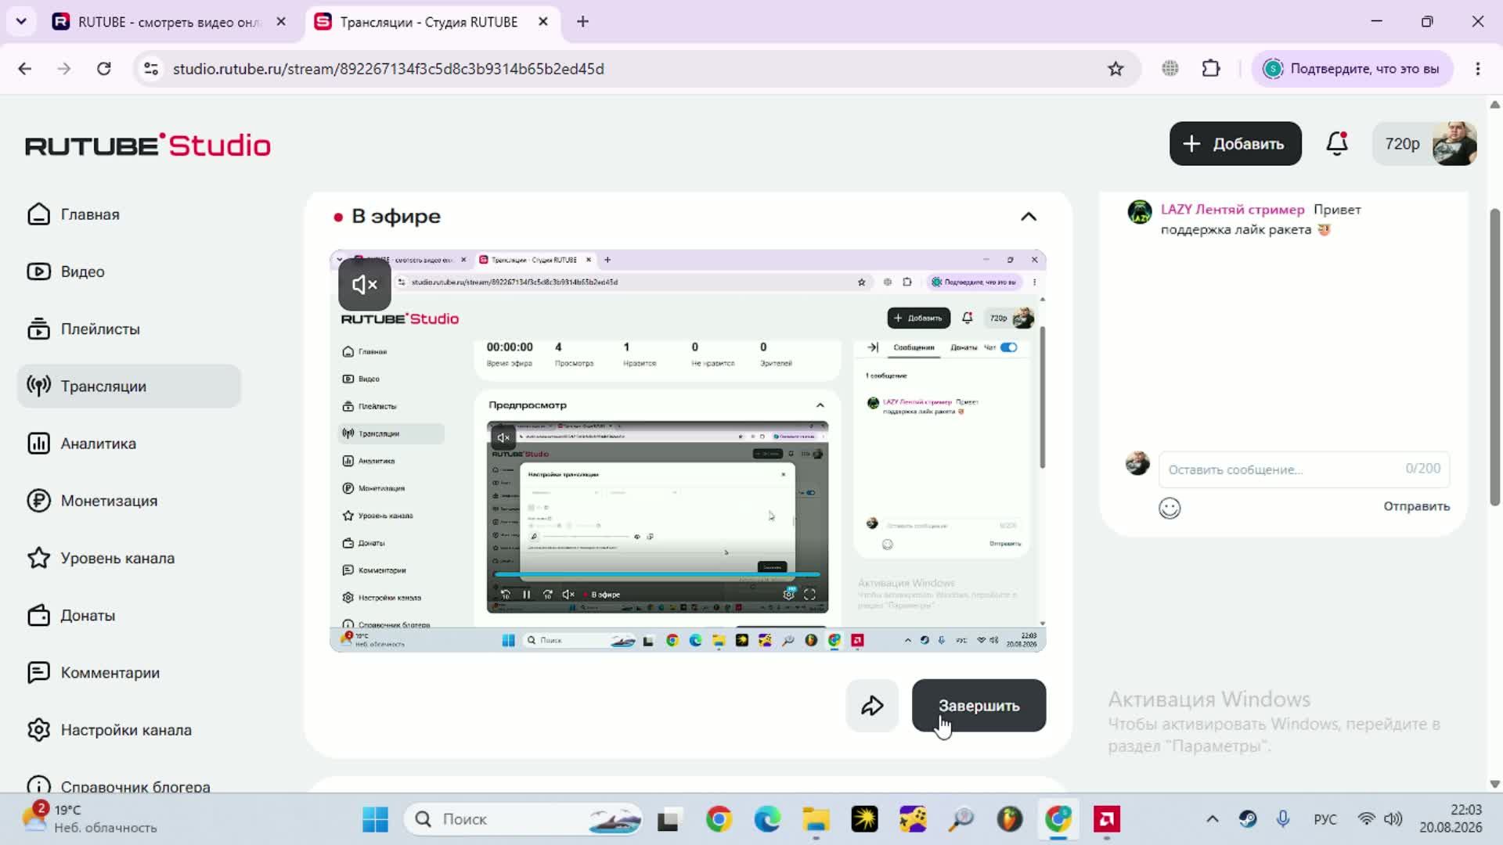Open the Монетизация sidebar section
The height and width of the screenshot is (845, 1503).
[129, 501]
